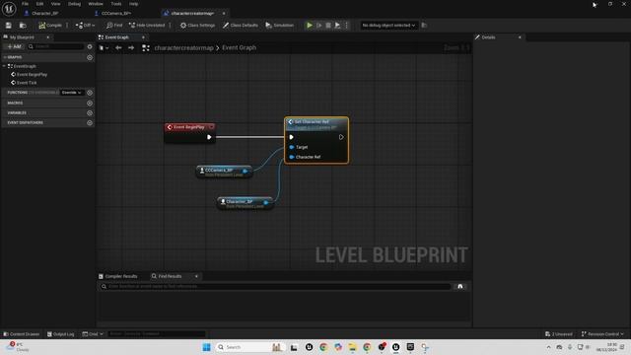
Task: Switch to Compiler Results tab
Action: point(118,276)
